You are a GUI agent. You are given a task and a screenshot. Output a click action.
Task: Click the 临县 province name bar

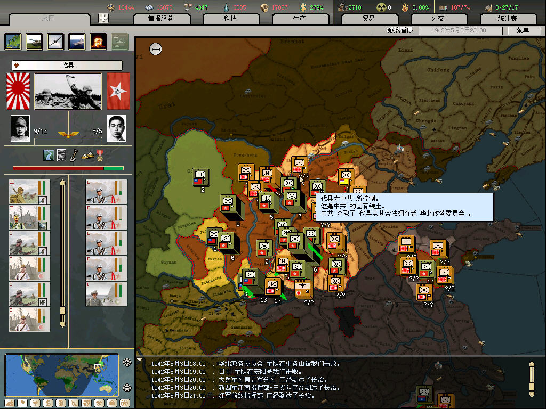coord(67,65)
